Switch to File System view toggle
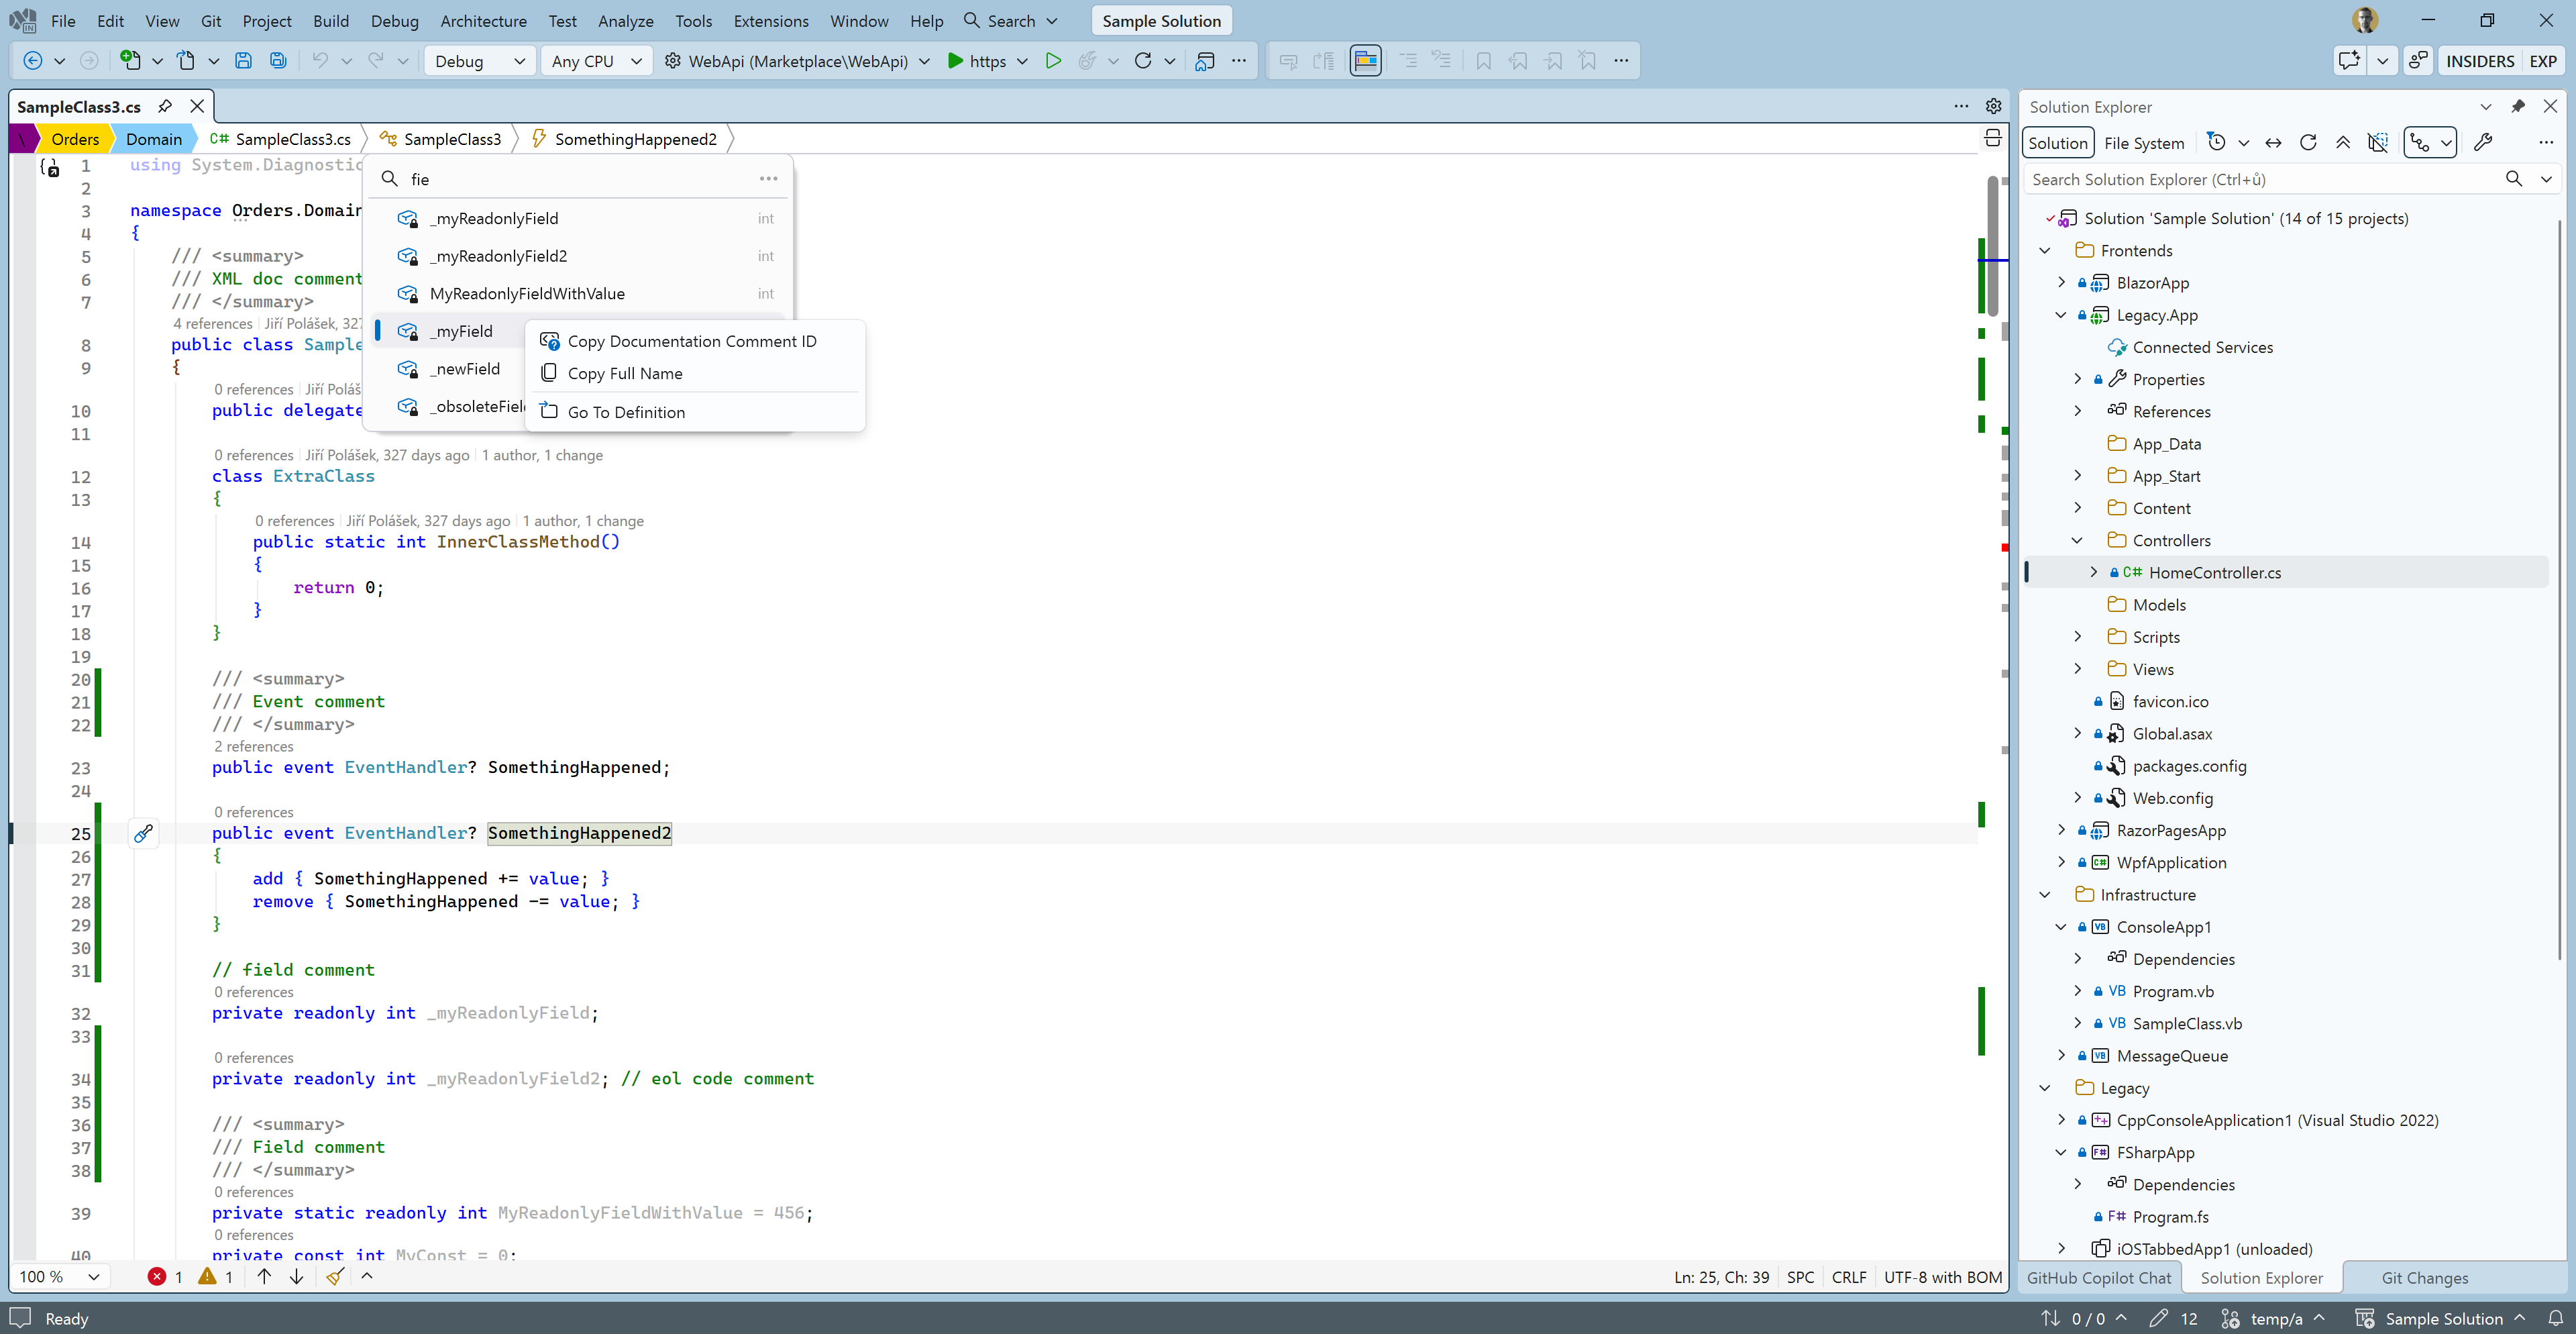 pyautogui.click(x=2143, y=143)
